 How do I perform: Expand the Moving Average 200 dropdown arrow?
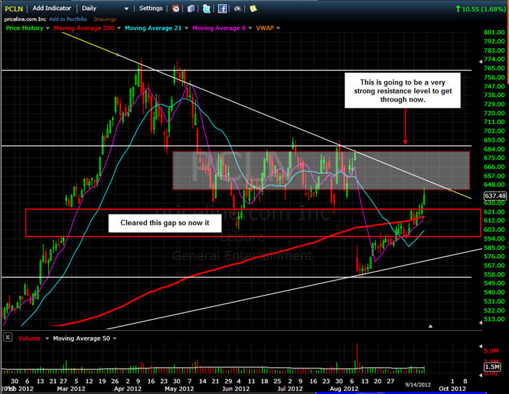point(119,28)
